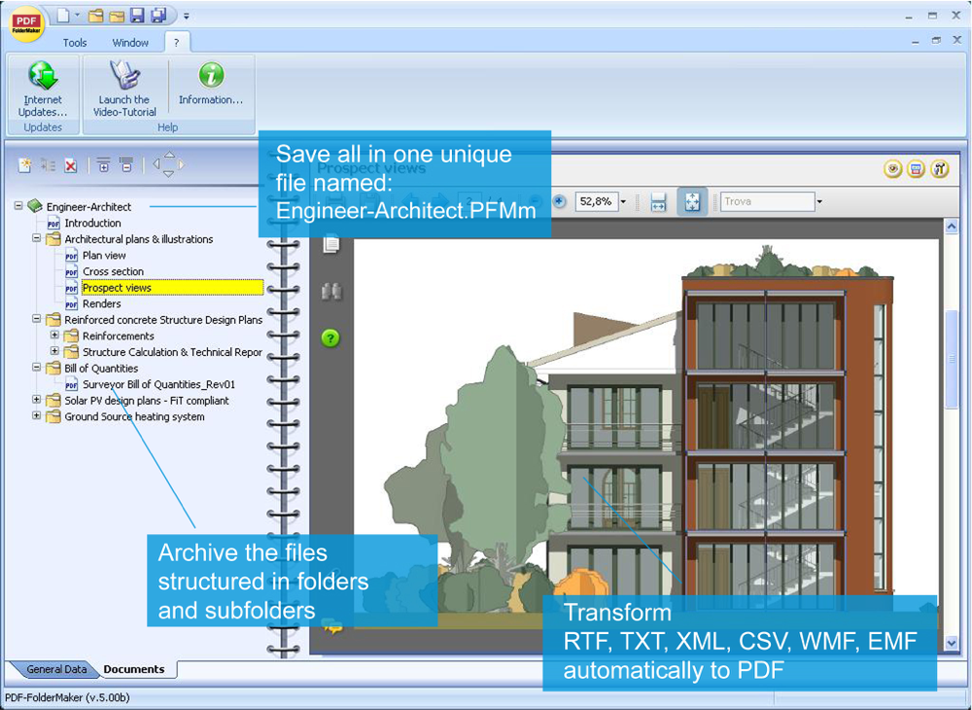Expand all tree nodes with the plus icon
Screen dimensions: 972x710
pyautogui.click(x=103, y=165)
